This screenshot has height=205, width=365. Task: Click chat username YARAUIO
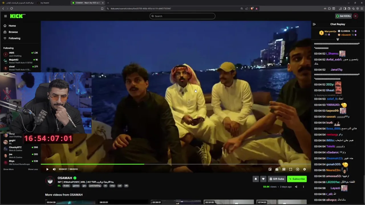332,105
